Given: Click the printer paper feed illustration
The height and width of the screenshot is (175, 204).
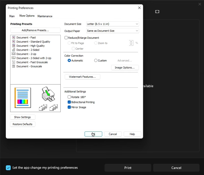Looking at the screenshot, I should (x=48, y=94).
